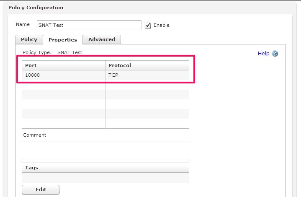Click inside the Comment text box
Image resolution: width=301 pixels, height=197 pixels.
click(x=105, y=151)
